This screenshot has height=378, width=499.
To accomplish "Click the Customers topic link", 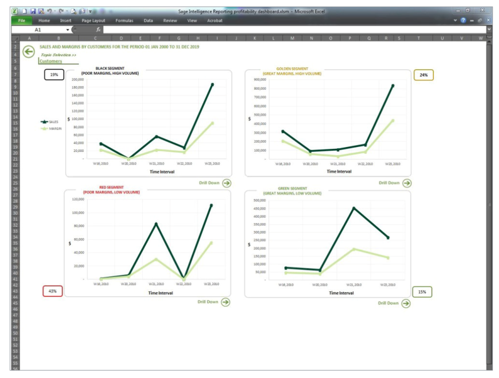I will click(51, 61).
